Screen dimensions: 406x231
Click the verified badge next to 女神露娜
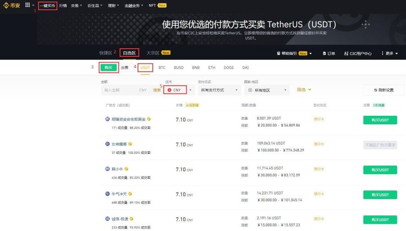coord(130,144)
